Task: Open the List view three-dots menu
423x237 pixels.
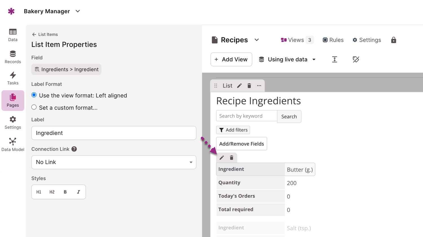Action: 259,86
